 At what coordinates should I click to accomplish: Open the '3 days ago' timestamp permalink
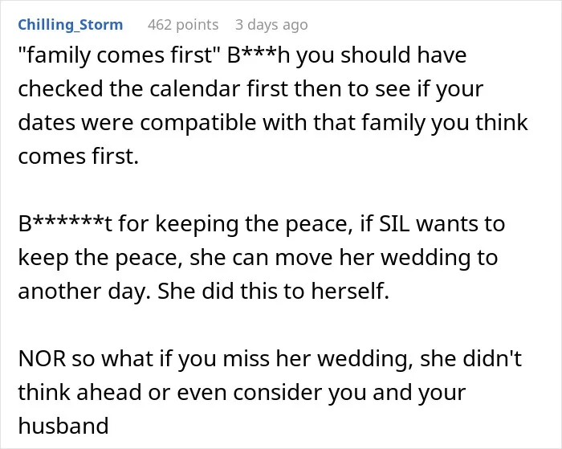[x=271, y=25]
